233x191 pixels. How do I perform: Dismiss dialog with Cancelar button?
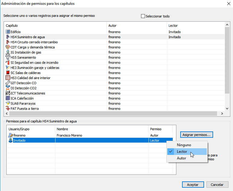(x=217, y=185)
